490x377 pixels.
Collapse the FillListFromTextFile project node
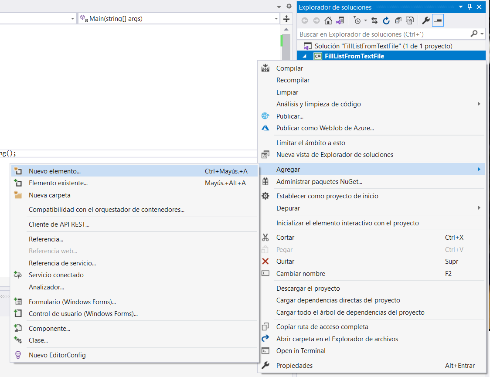(305, 56)
